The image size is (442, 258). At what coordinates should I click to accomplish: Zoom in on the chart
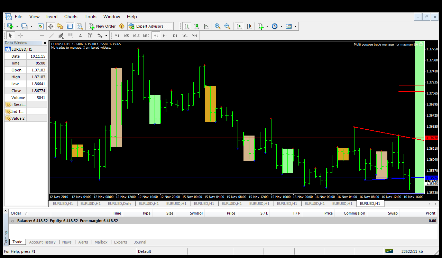tap(218, 26)
